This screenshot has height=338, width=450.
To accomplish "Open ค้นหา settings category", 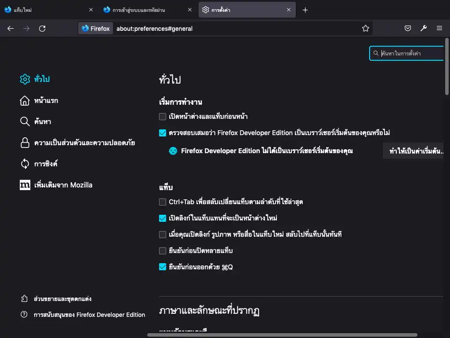I will (x=43, y=121).
